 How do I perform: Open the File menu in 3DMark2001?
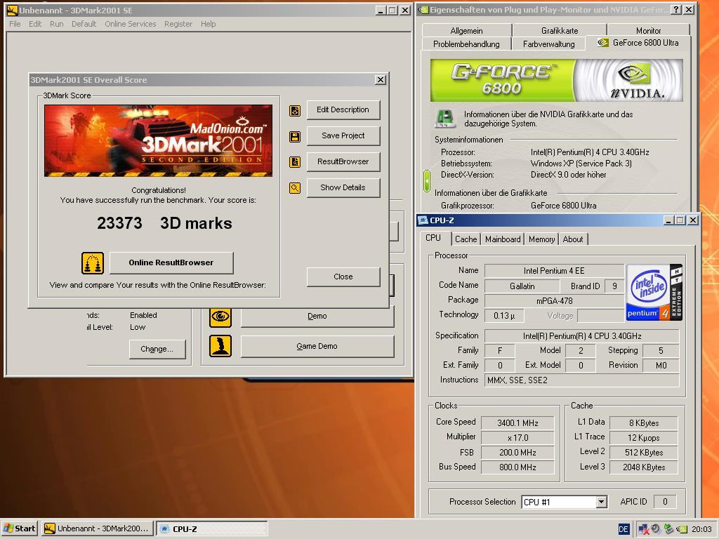(x=15, y=24)
